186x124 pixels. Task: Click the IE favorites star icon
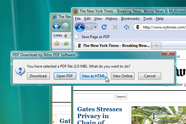click(x=57, y=43)
